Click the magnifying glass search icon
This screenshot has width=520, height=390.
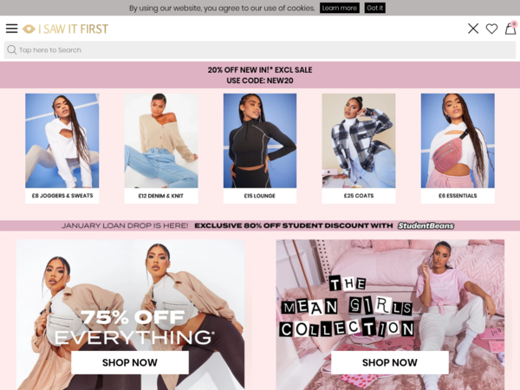[11, 50]
